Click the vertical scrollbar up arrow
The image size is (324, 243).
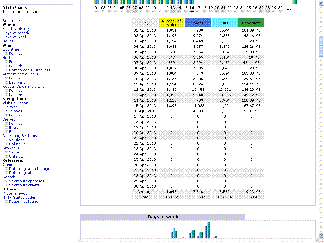pyautogui.click(x=321, y=3)
